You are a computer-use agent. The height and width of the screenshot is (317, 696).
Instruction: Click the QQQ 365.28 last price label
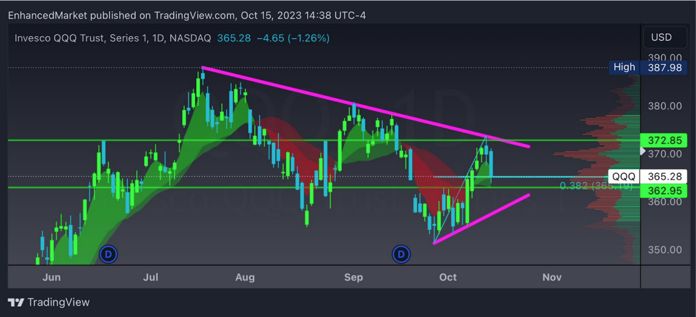click(648, 176)
